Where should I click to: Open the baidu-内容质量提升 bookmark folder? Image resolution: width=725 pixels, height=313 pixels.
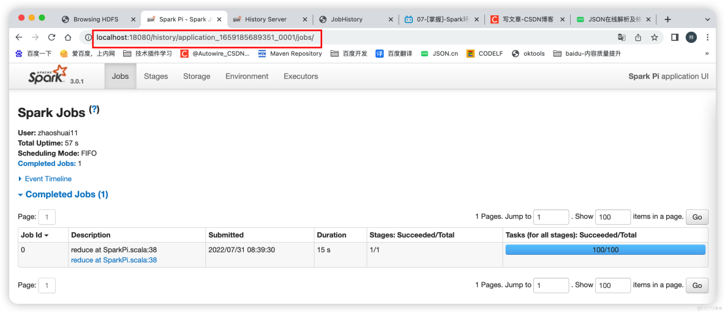click(x=587, y=54)
